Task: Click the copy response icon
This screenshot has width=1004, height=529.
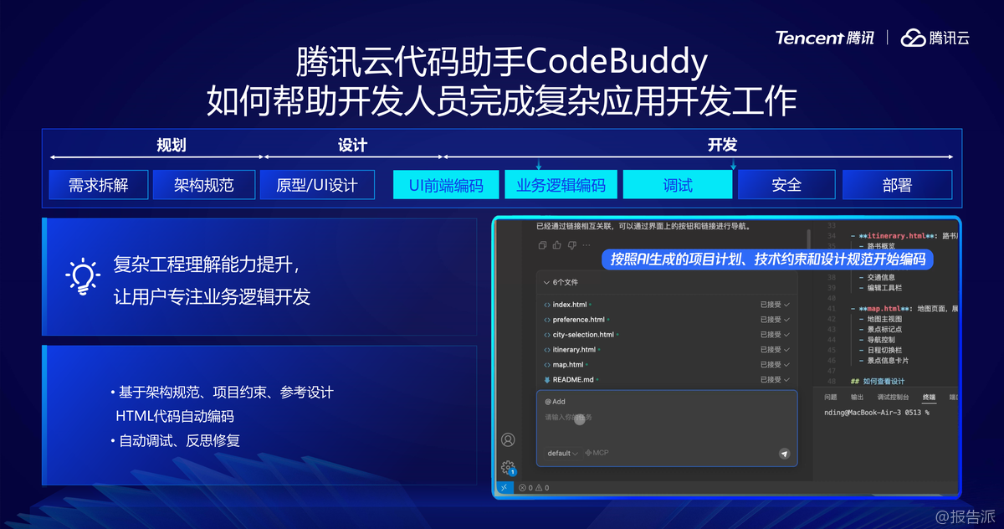Action: coord(542,245)
